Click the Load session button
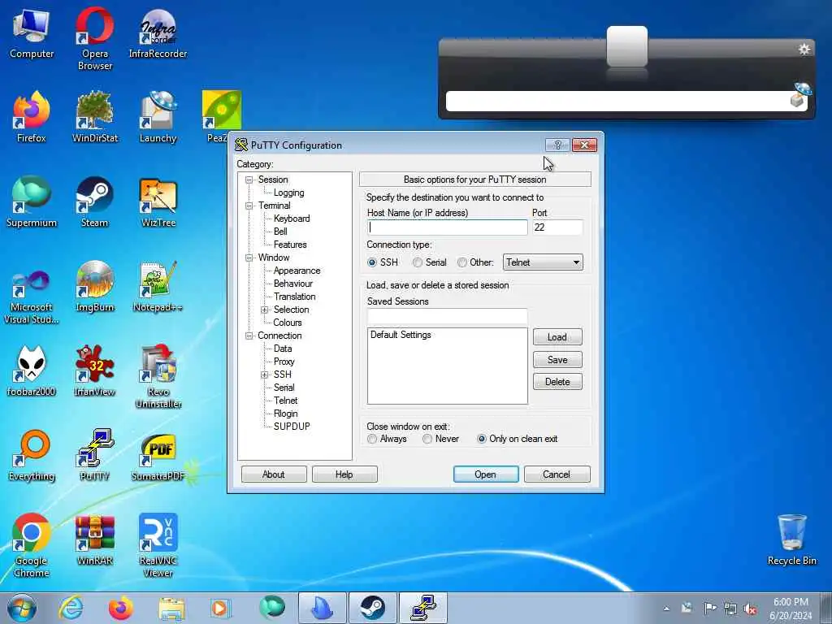 coord(557,337)
